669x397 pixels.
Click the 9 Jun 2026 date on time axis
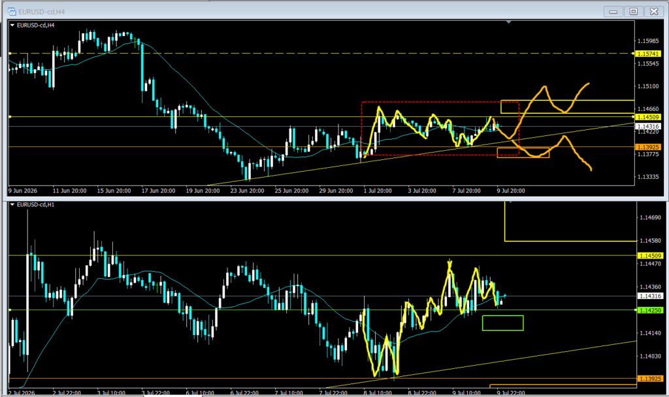23,191
